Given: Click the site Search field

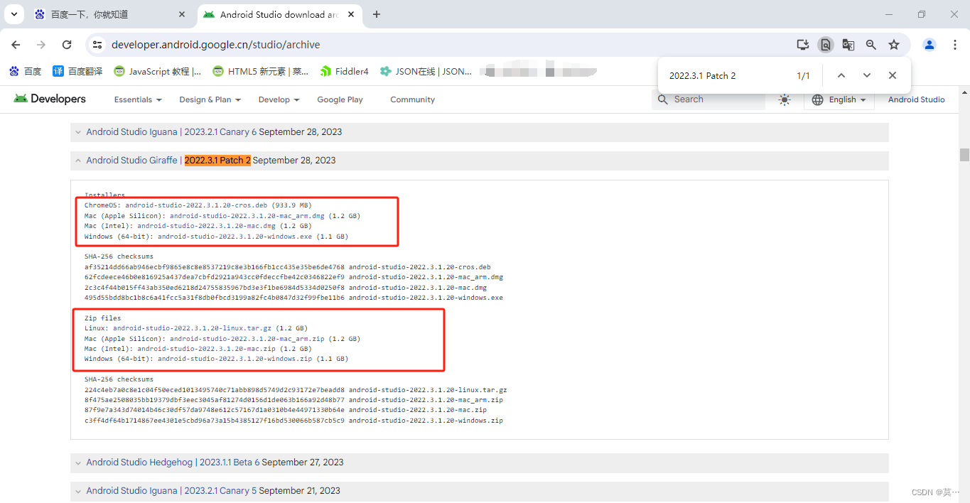Looking at the screenshot, I should [708, 99].
